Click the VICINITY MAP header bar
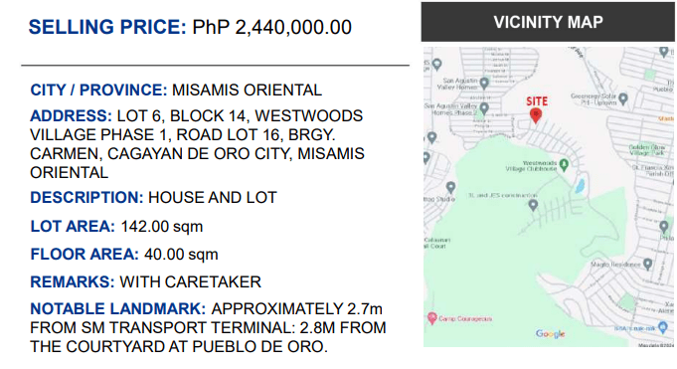677x369 pixels. click(548, 22)
